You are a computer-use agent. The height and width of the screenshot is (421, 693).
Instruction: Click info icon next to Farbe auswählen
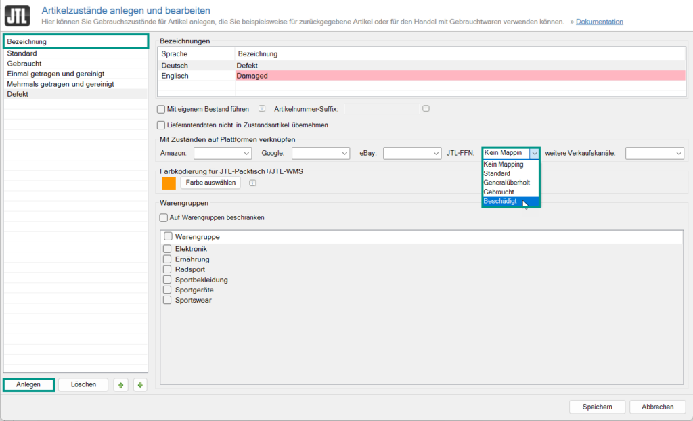(x=252, y=183)
